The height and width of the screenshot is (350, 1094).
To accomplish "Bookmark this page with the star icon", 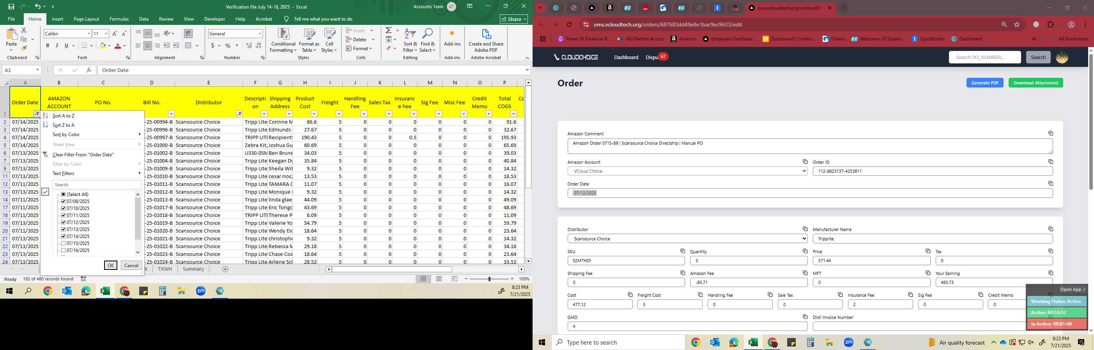I will [1017, 24].
